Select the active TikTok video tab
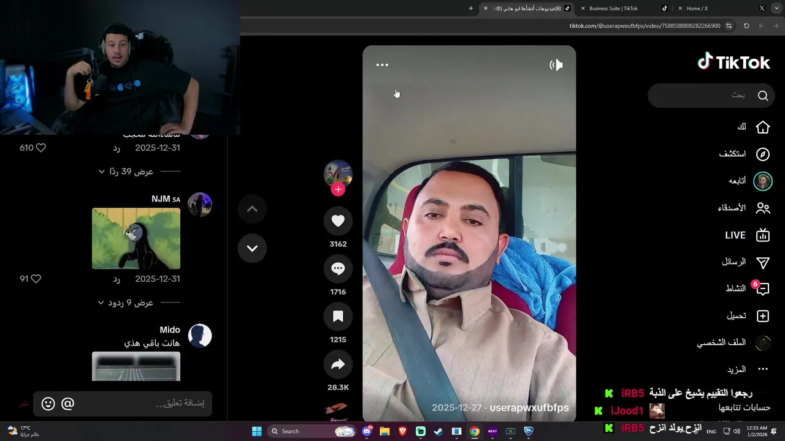 click(x=527, y=9)
